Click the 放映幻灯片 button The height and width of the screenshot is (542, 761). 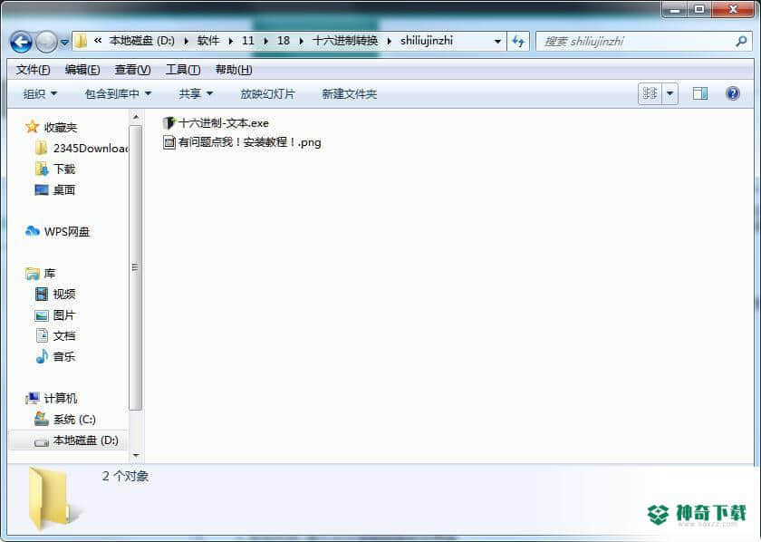[267, 93]
